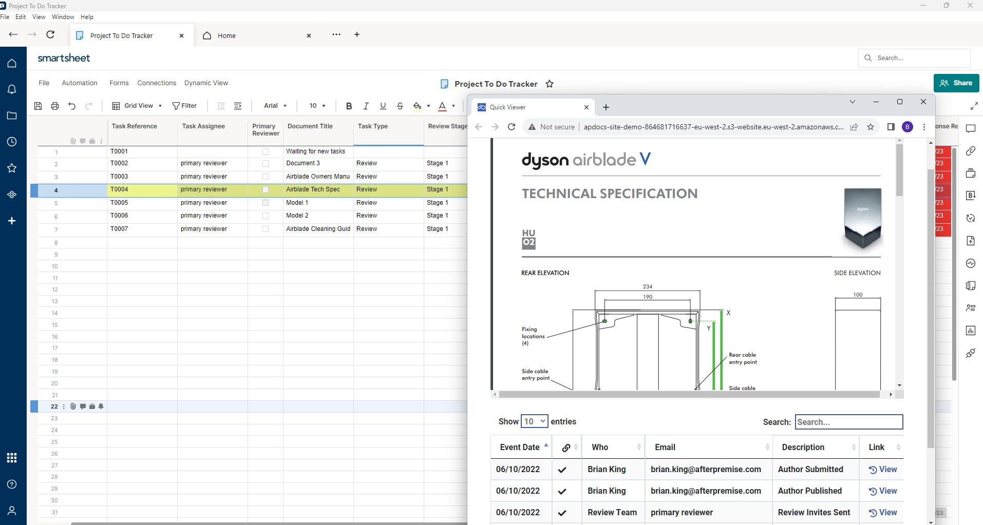Screen dimensions: 983x525
Task: Open Notifications bell in left sidebar
Action: tap(12, 89)
